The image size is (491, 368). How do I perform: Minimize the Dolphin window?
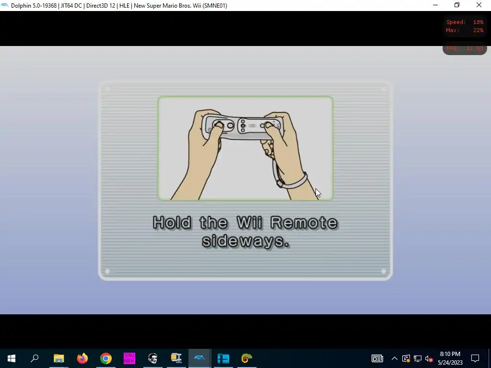coord(435,5)
